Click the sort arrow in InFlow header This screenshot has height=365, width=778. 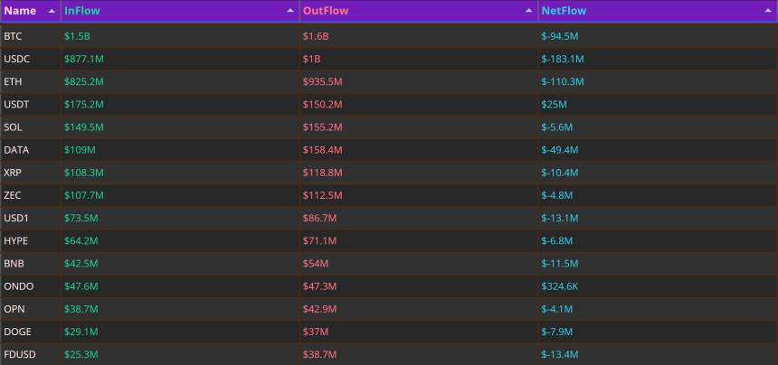tap(290, 11)
